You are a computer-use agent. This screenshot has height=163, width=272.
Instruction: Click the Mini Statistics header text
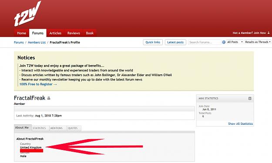tap(208, 98)
